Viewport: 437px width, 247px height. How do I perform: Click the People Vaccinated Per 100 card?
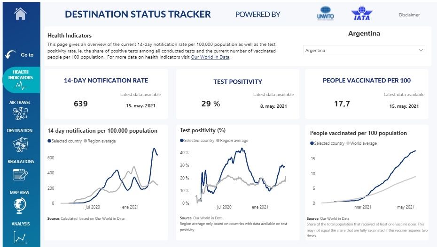pos(367,94)
